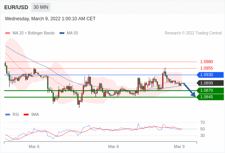Click the Mar 9 date axis label

point(179,146)
